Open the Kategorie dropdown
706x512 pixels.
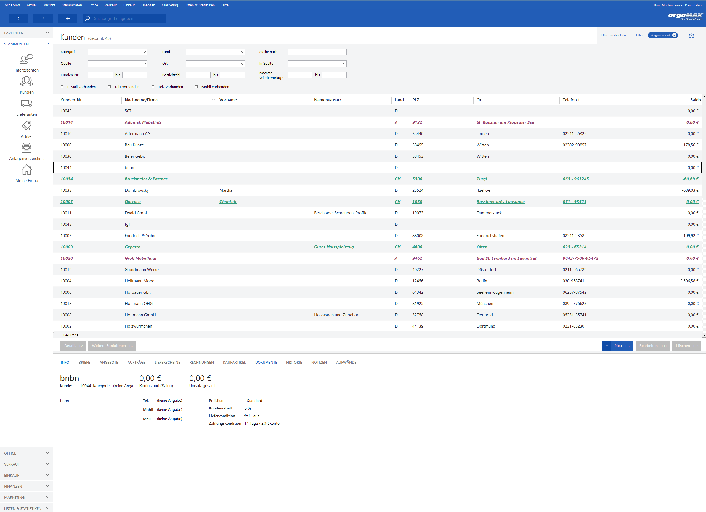117,52
